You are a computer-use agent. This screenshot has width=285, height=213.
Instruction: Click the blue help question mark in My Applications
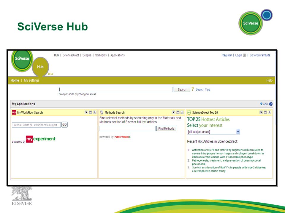271,104
